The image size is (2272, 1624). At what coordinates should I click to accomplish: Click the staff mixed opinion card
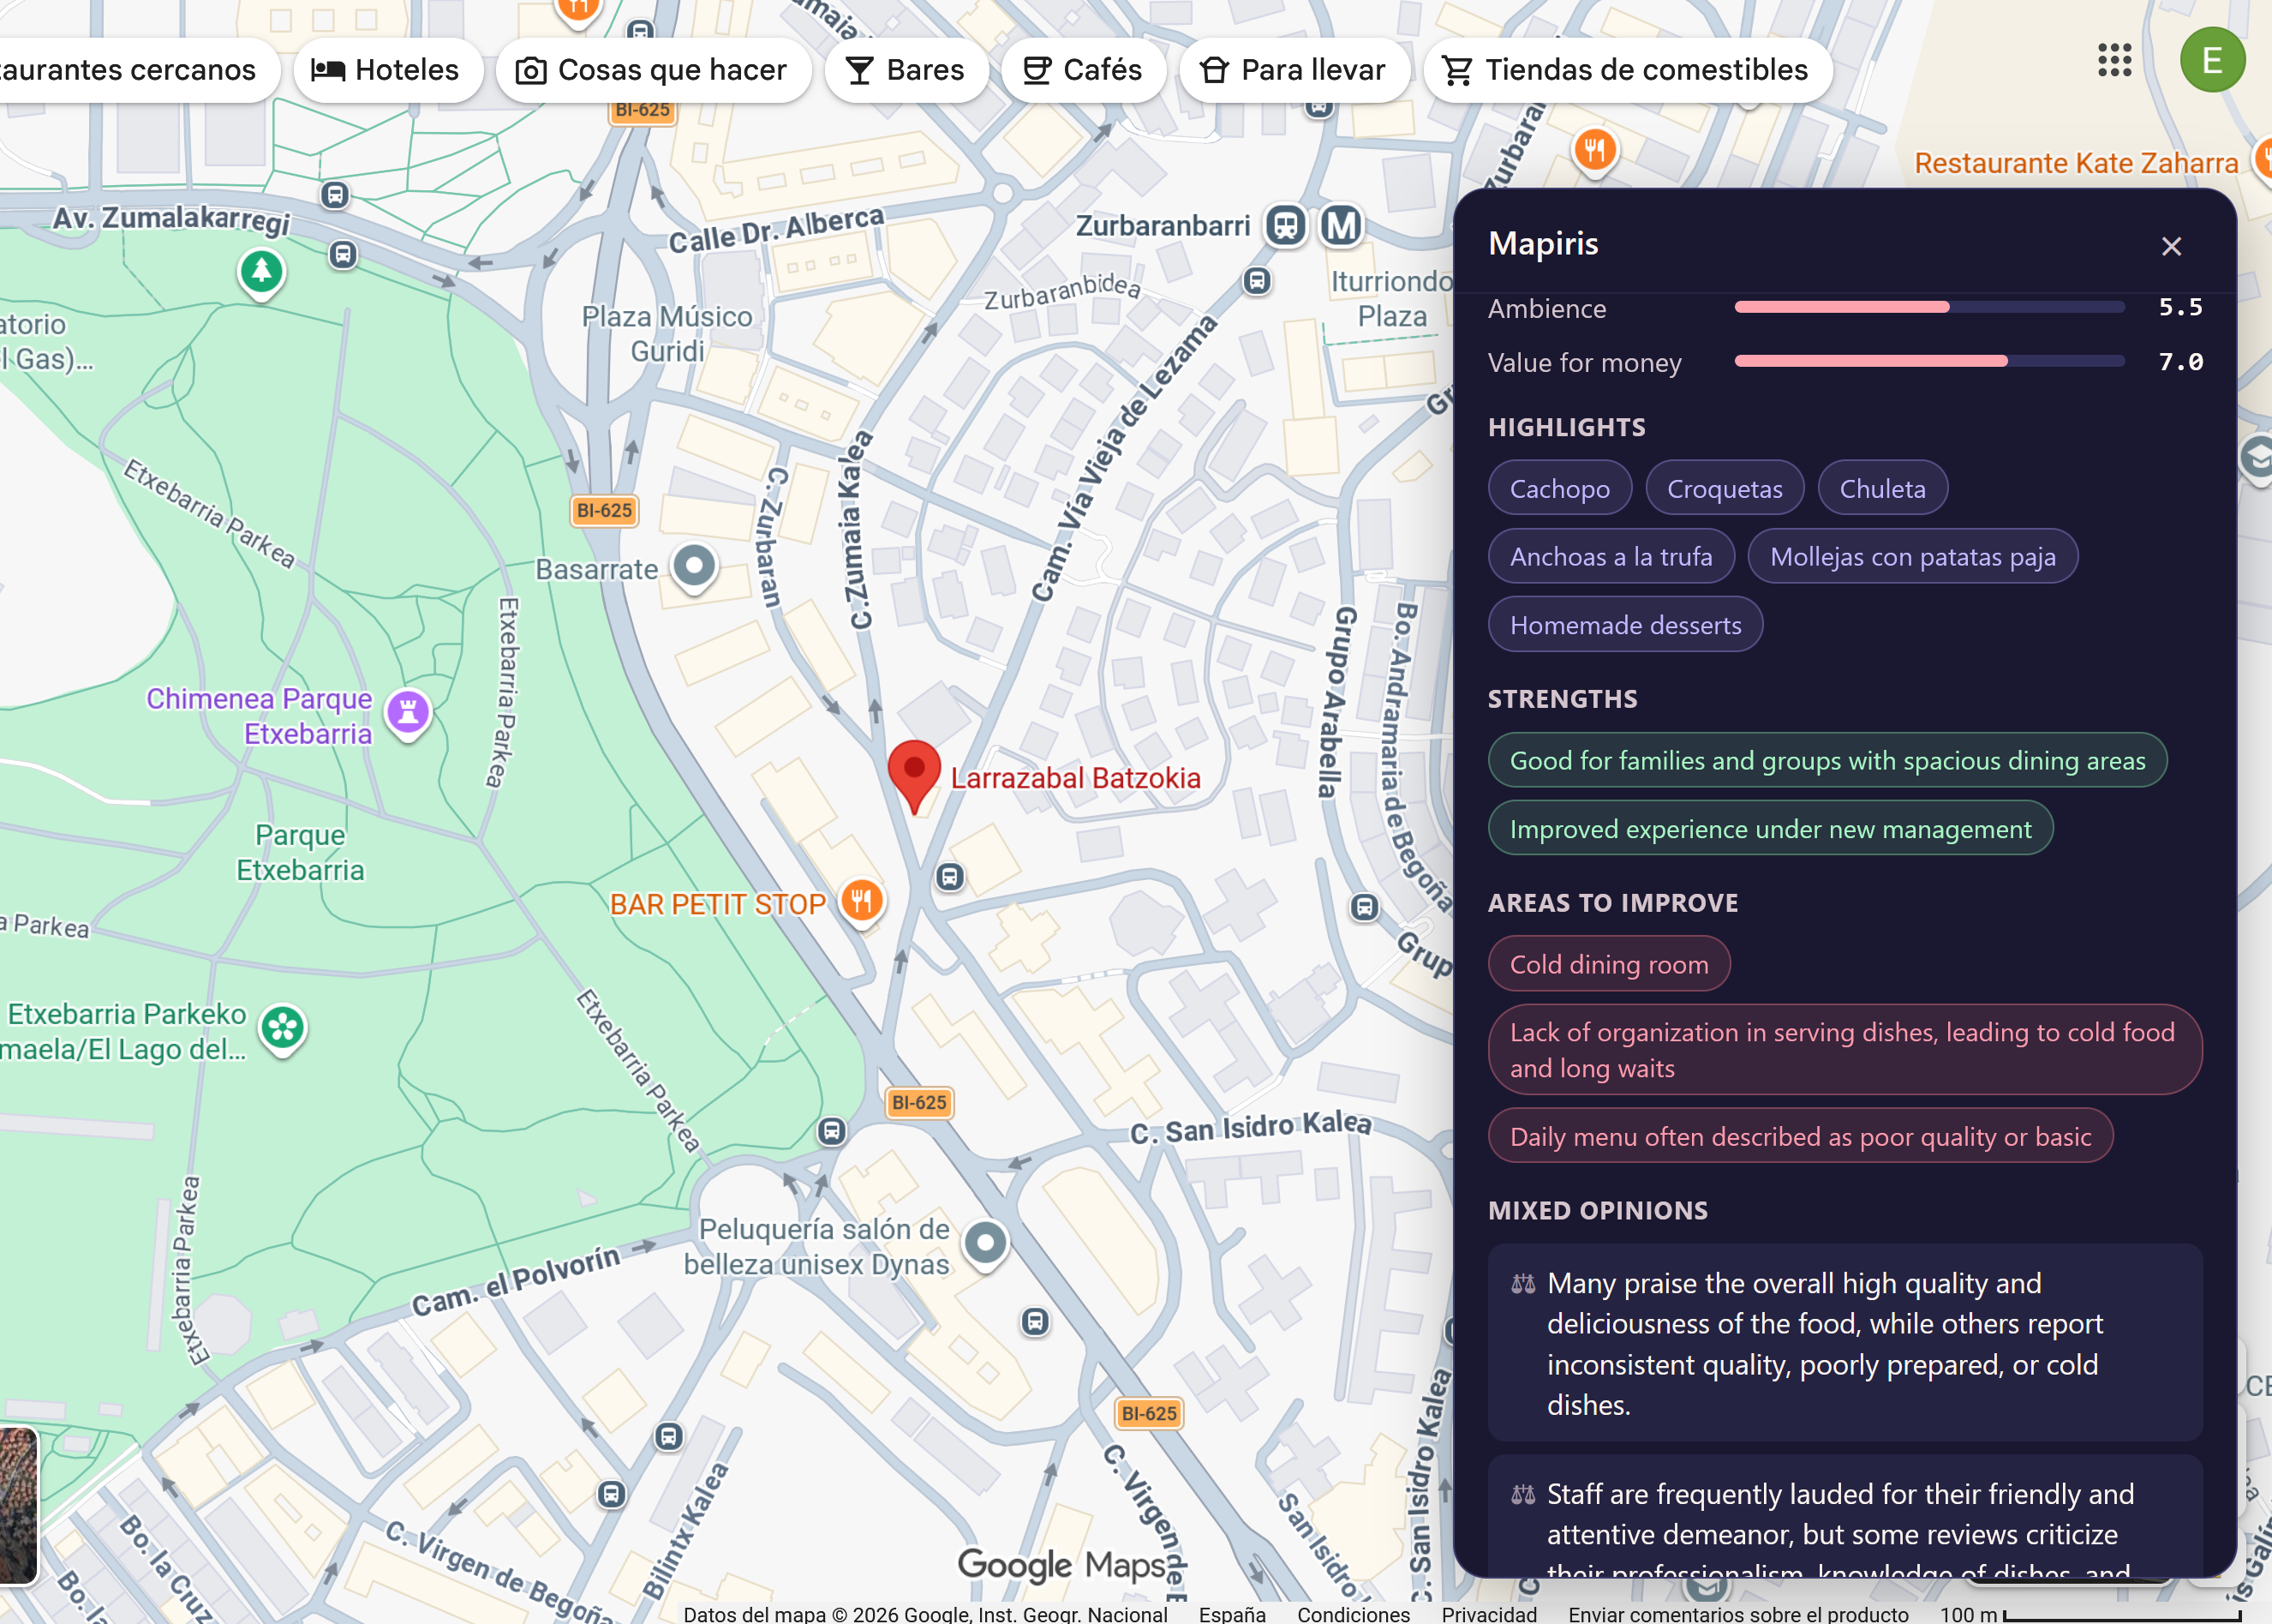(1845, 1516)
